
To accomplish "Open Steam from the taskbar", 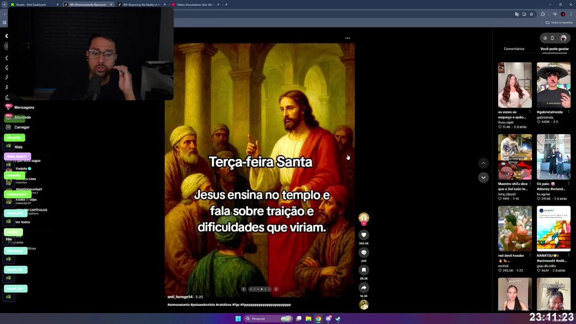I will tap(338, 319).
